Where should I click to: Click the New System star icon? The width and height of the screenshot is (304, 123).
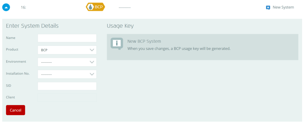268,8
